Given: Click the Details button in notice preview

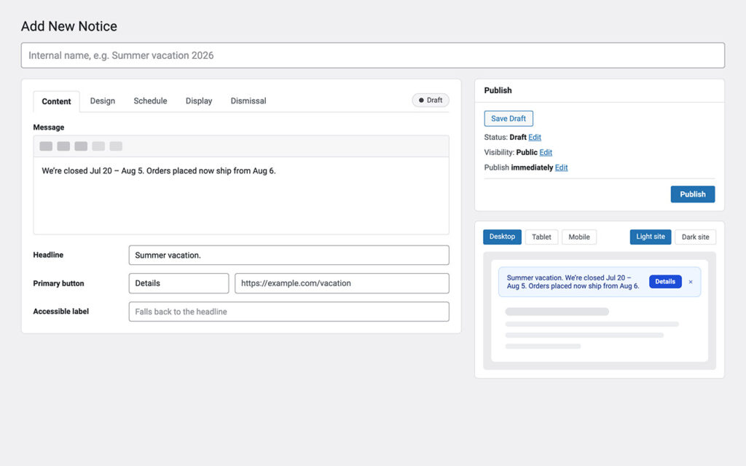Looking at the screenshot, I should point(665,282).
